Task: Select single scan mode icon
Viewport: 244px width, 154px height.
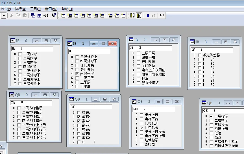Action: (x=132, y=15)
